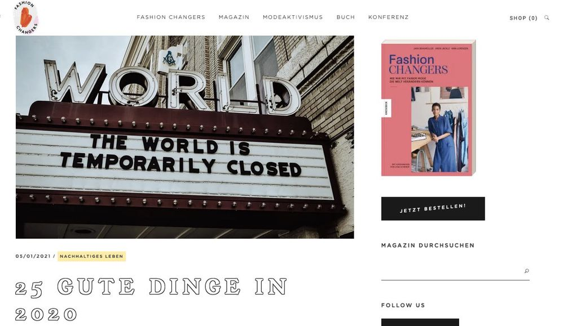Open the Modeaktivismus menu item
Viewport: 564px width, 326px height.
[293, 17]
